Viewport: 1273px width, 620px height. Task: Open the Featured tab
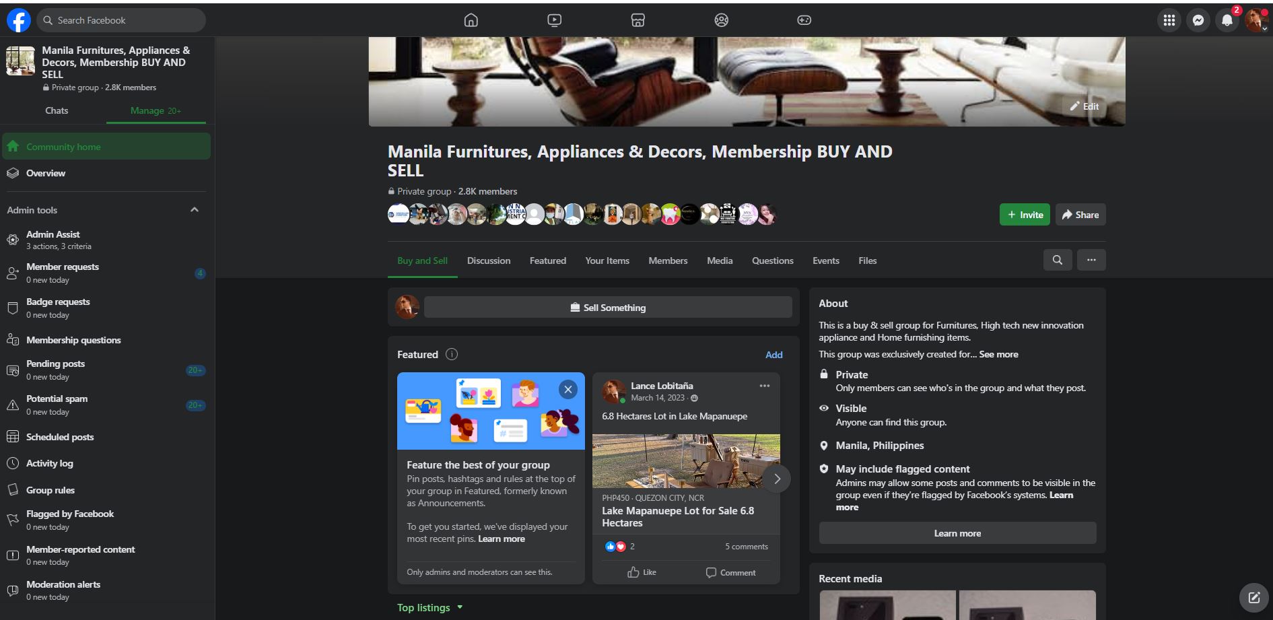coord(548,261)
